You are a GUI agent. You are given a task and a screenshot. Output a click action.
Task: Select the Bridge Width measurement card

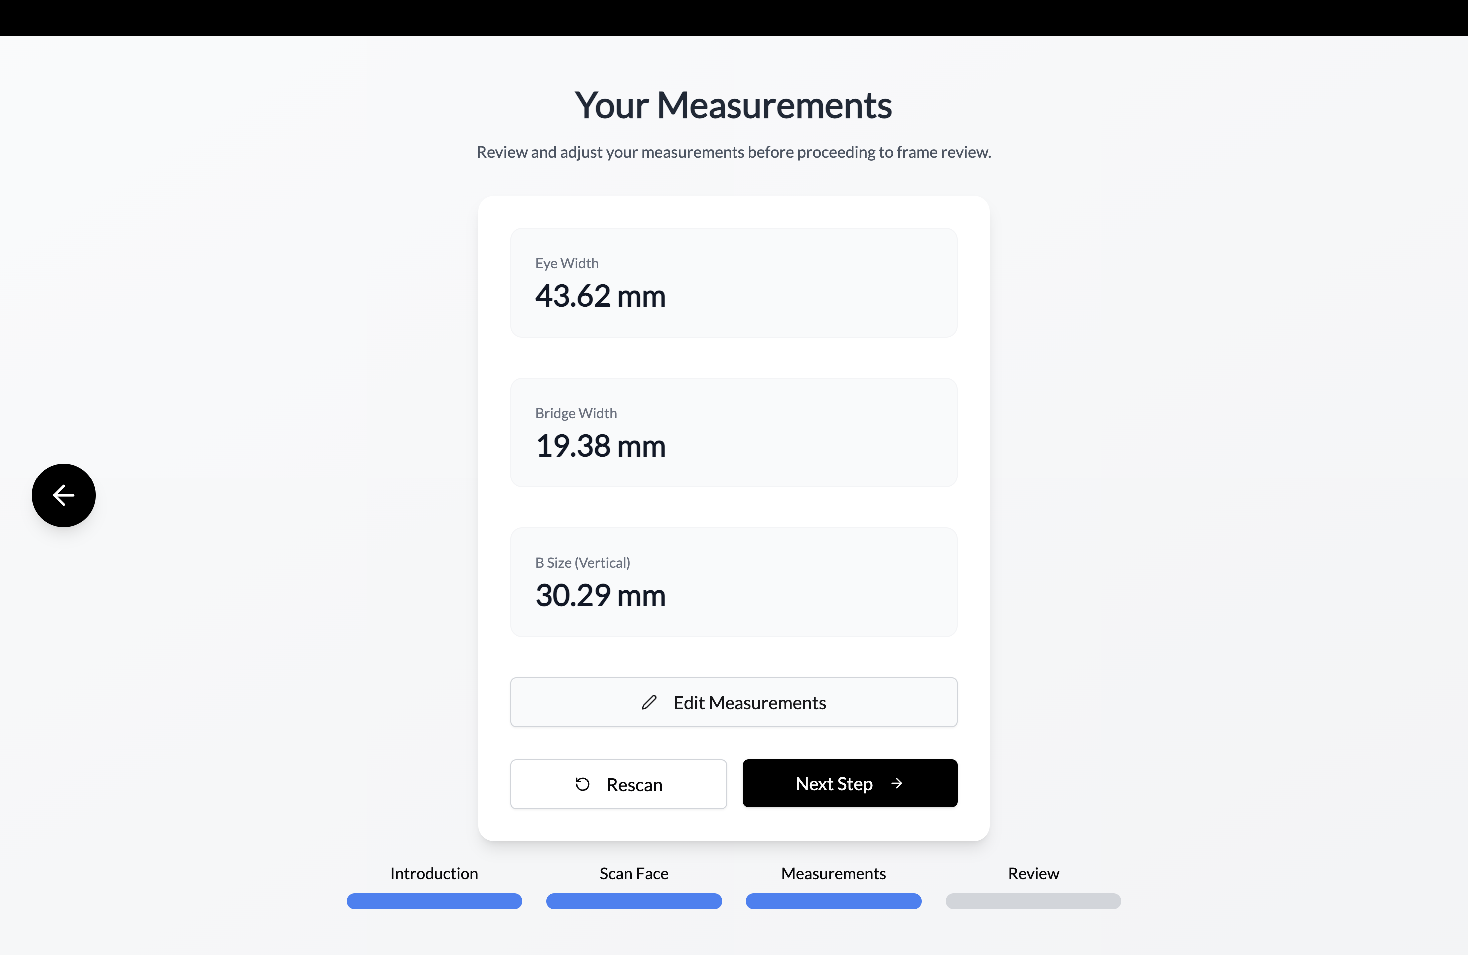point(734,433)
